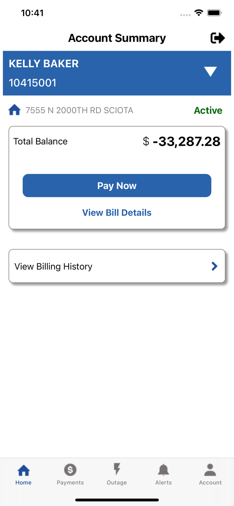This screenshot has height=506, width=234.
Task: Open the View Billing History row
Action: tap(117, 266)
